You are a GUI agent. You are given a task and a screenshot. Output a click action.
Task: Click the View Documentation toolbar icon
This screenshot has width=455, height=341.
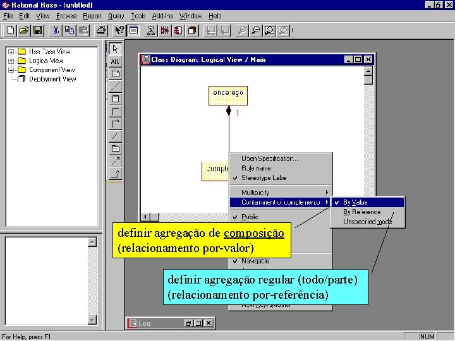click(133, 30)
